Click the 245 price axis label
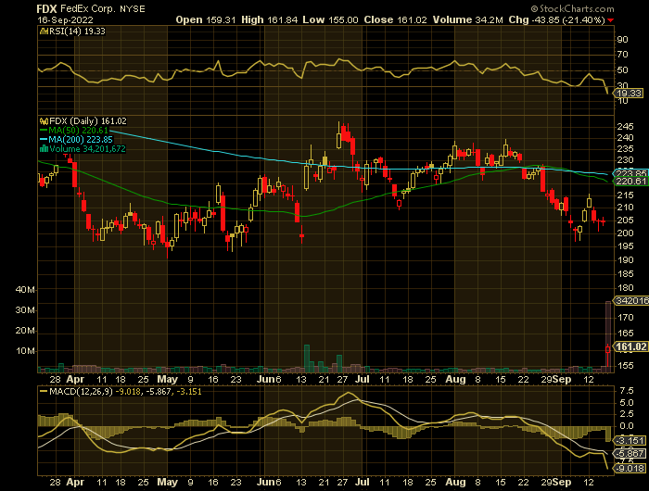The image size is (649, 491). 625,127
